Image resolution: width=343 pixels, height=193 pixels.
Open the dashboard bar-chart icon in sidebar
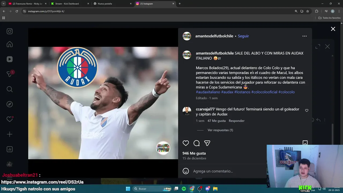coord(10,149)
